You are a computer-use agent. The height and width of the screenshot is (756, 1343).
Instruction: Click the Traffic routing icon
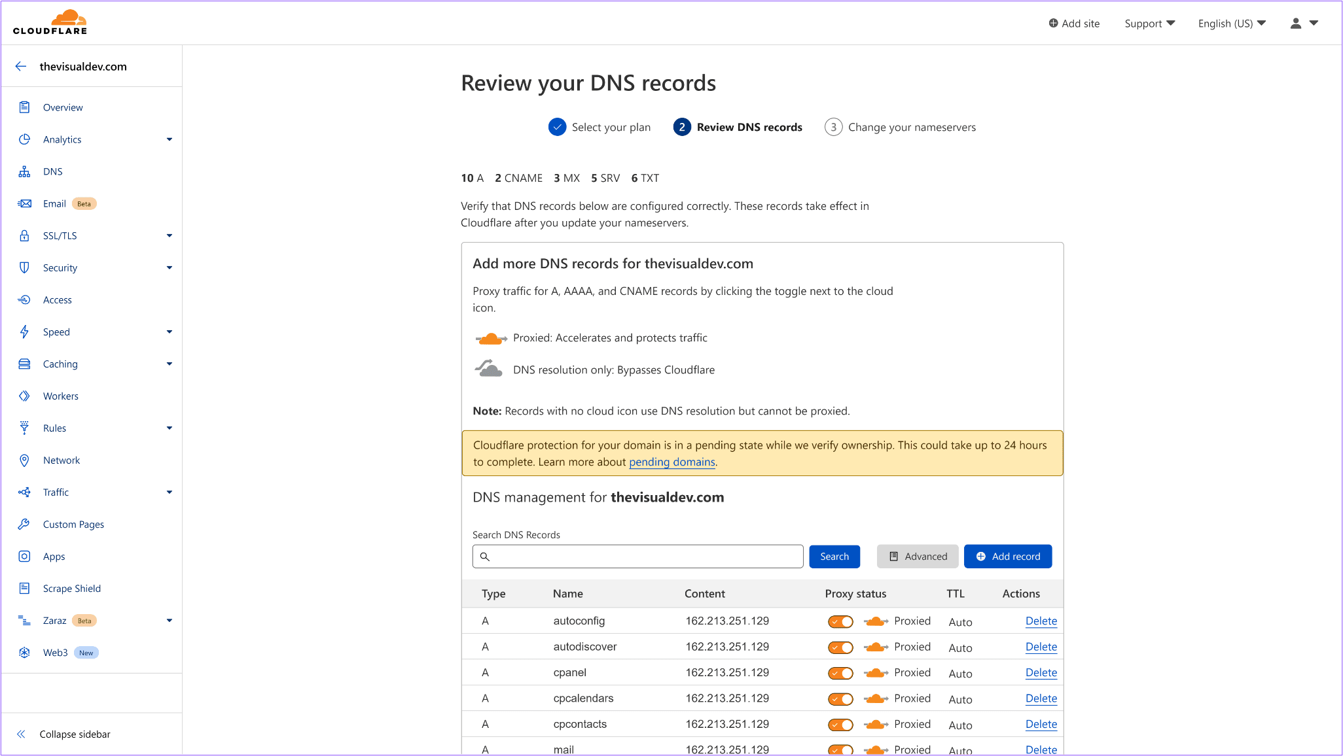point(24,492)
